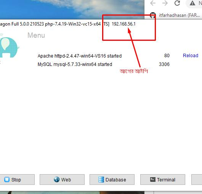Open the Laragon Menu
The width and height of the screenshot is (202, 194).
click(x=36, y=35)
